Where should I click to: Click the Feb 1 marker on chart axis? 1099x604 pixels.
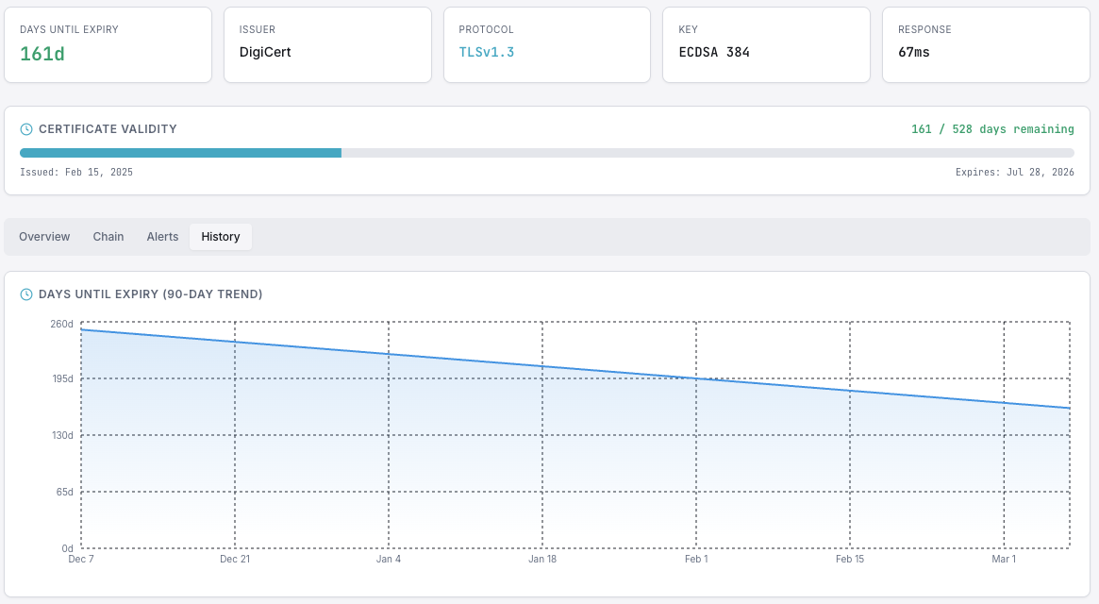coord(696,560)
